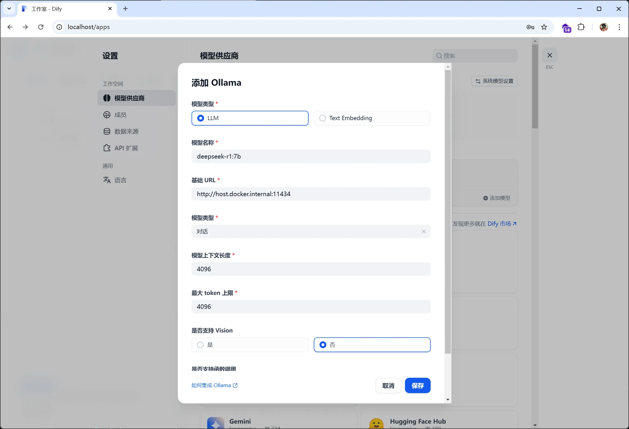
Task: Bookmark this page with the star icon
Action: coord(544,27)
